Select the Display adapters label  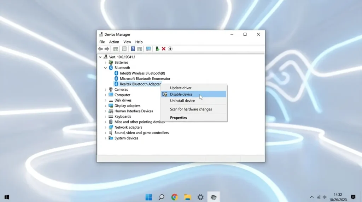pos(127,106)
